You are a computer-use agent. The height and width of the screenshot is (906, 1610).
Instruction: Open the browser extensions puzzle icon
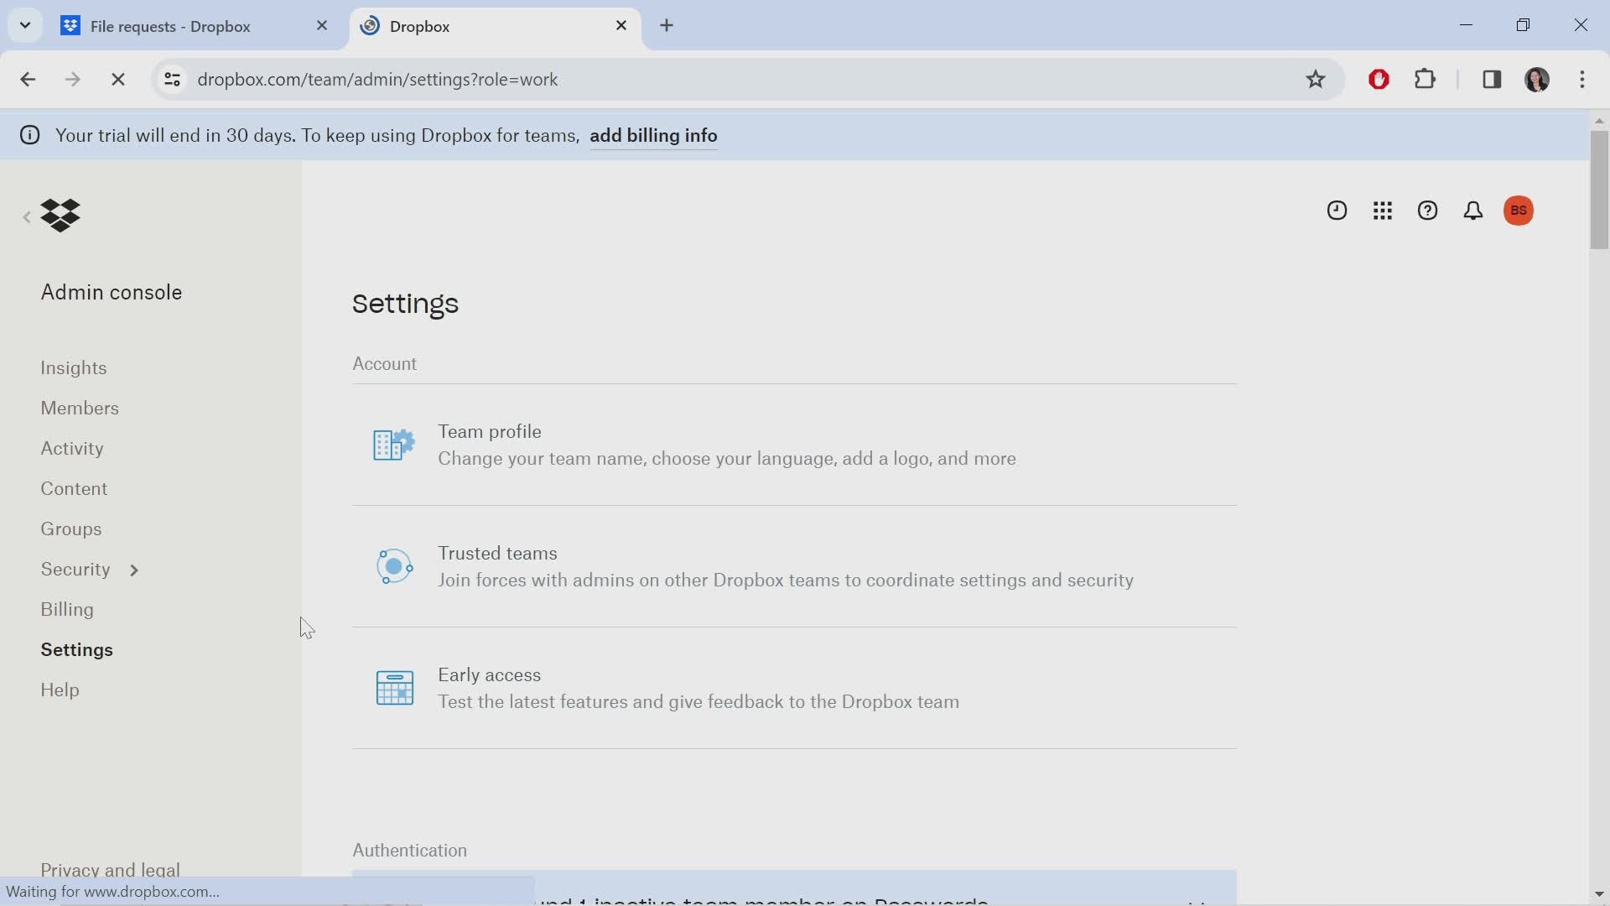1426,80
